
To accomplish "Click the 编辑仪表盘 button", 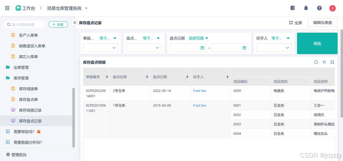I will [x=322, y=23].
